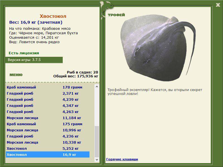The width and height of the screenshot is (223, 167).
Task: Close the trophy window with X
Action: point(218,5)
